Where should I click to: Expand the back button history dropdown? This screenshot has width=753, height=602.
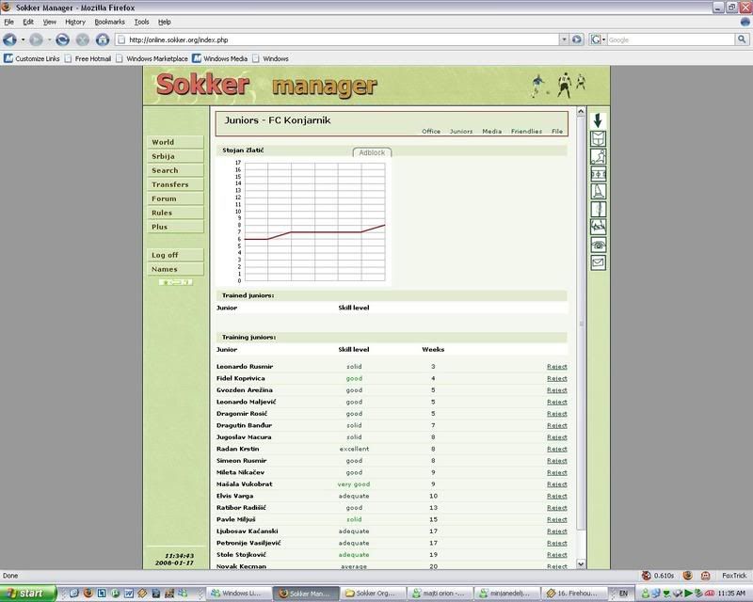click(x=24, y=40)
